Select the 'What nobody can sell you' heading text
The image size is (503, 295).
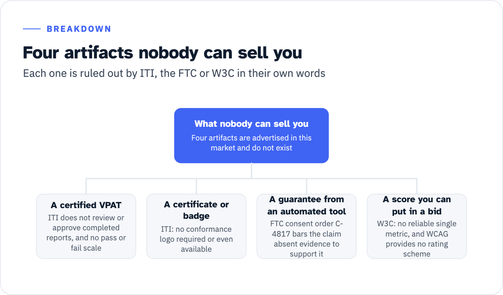click(251, 123)
